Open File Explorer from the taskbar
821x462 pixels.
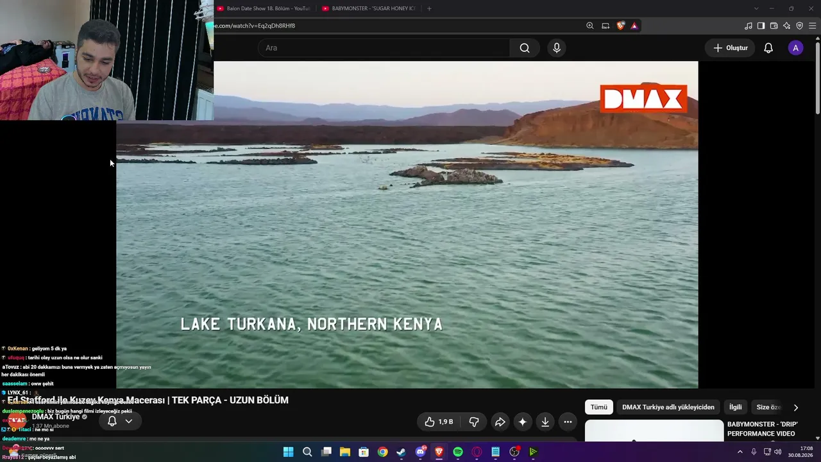point(344,452)
